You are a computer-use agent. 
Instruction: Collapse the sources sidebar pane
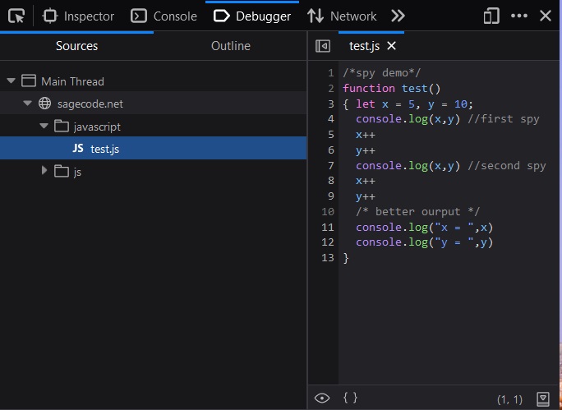pyautogui.click(x=323, y=46)
